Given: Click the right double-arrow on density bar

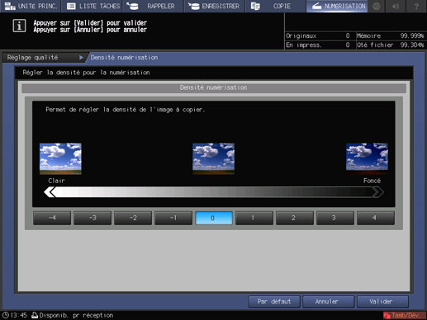Looking at the screenshot, I should (x=377, y=192).
